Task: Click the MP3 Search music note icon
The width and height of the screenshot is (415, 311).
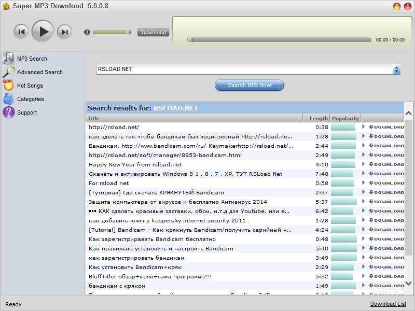Action: coord(8,59)
